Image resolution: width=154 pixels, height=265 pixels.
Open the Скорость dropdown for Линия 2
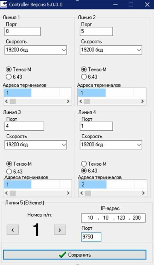(111, 50)
